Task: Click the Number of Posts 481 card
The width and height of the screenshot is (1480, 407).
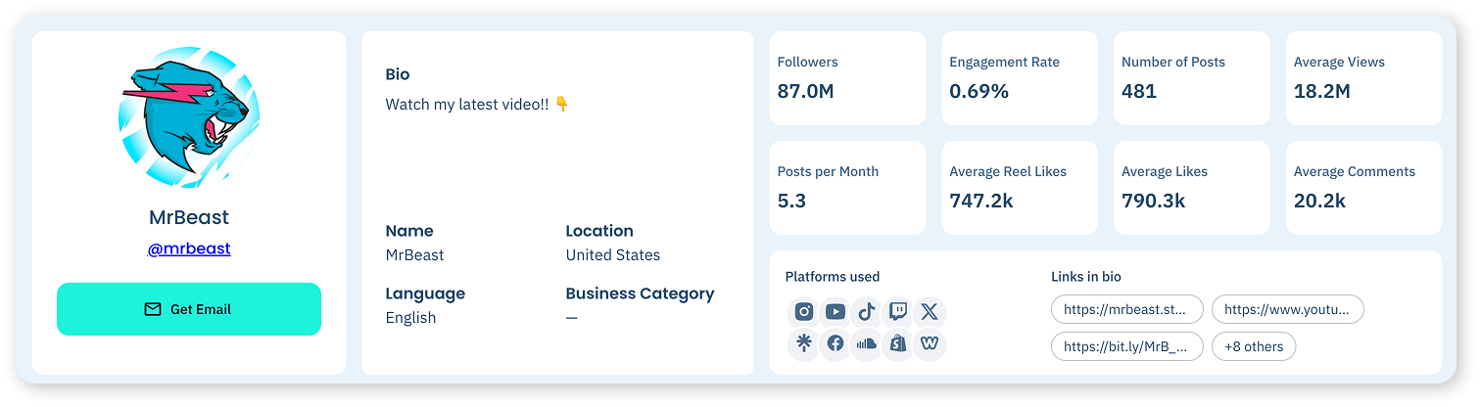Action: [1192, 78]
